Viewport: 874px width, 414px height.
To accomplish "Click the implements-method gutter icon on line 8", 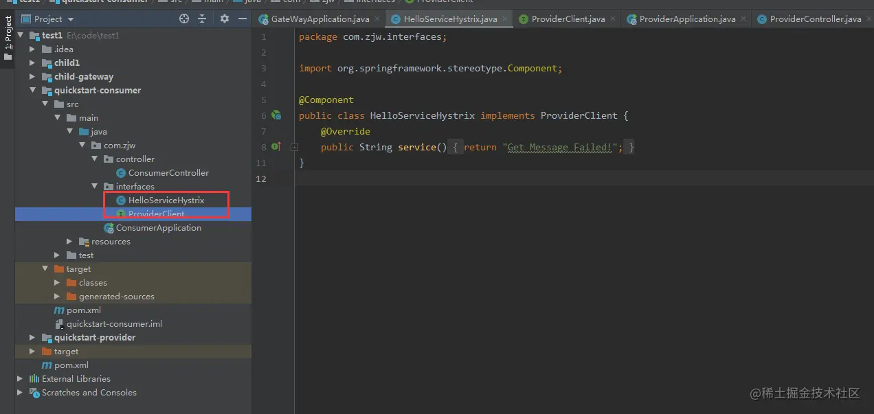I will (x=276, y=146).
